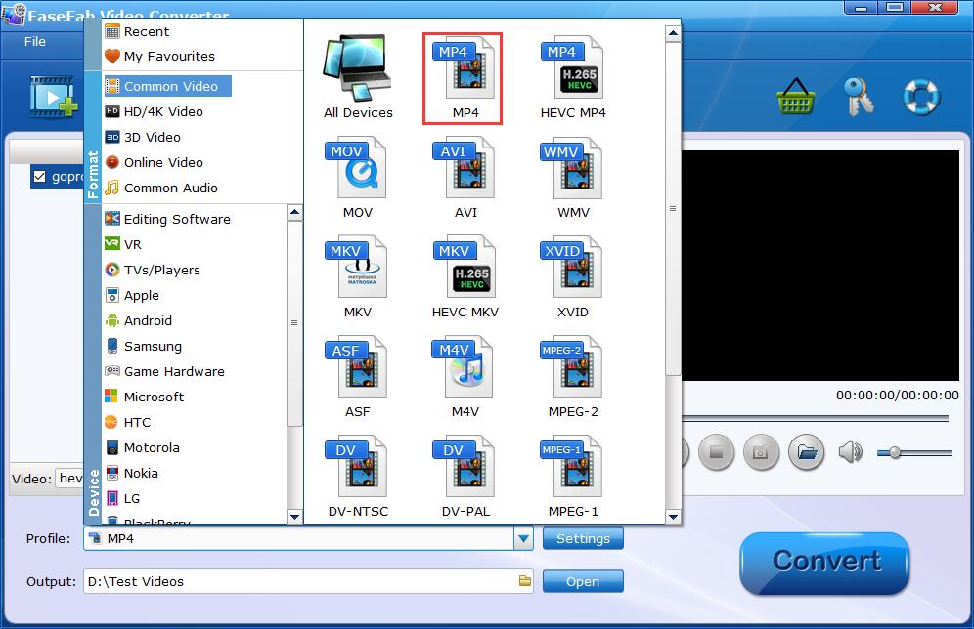Select the MP4 format icon
The image size is (974, 629).
pyautogui.click(x=463, y=79)
